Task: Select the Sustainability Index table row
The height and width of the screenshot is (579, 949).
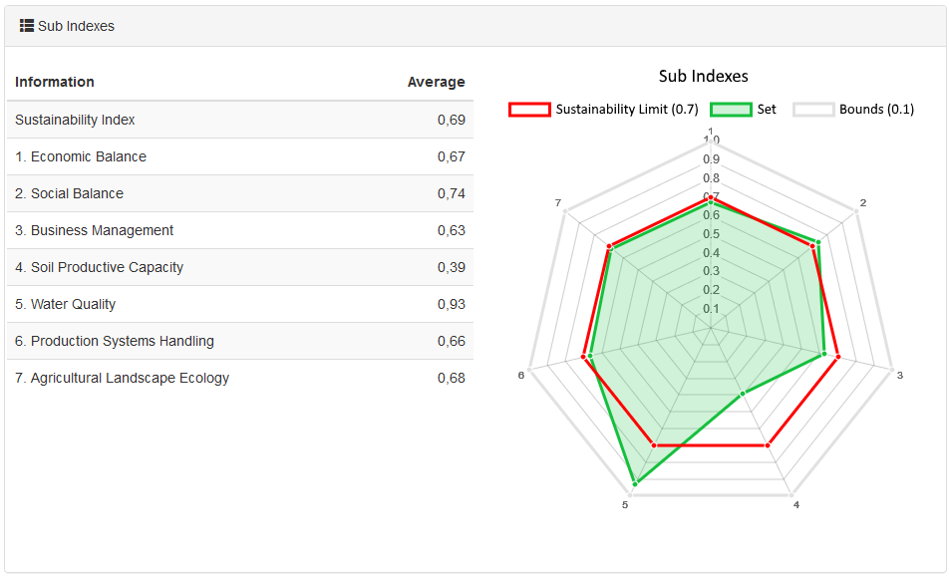Action: [x=239, y=120]
